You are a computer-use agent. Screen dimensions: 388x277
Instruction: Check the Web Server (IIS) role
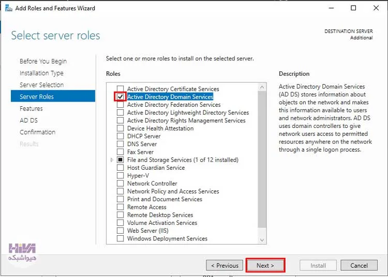[120, 231]
